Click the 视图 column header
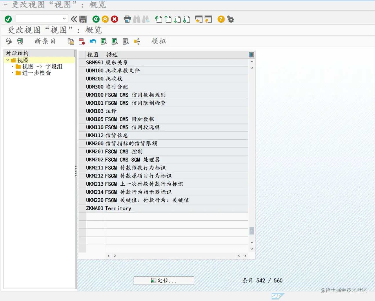375x301 pixels. (x=95, y=55)
